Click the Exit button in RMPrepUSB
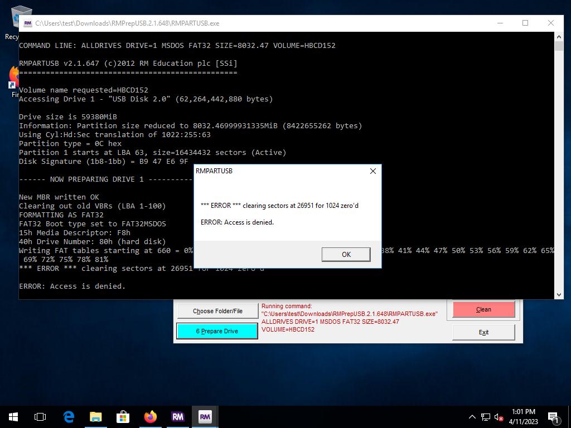This screenshot has height=428, width=571. point(483,332)
